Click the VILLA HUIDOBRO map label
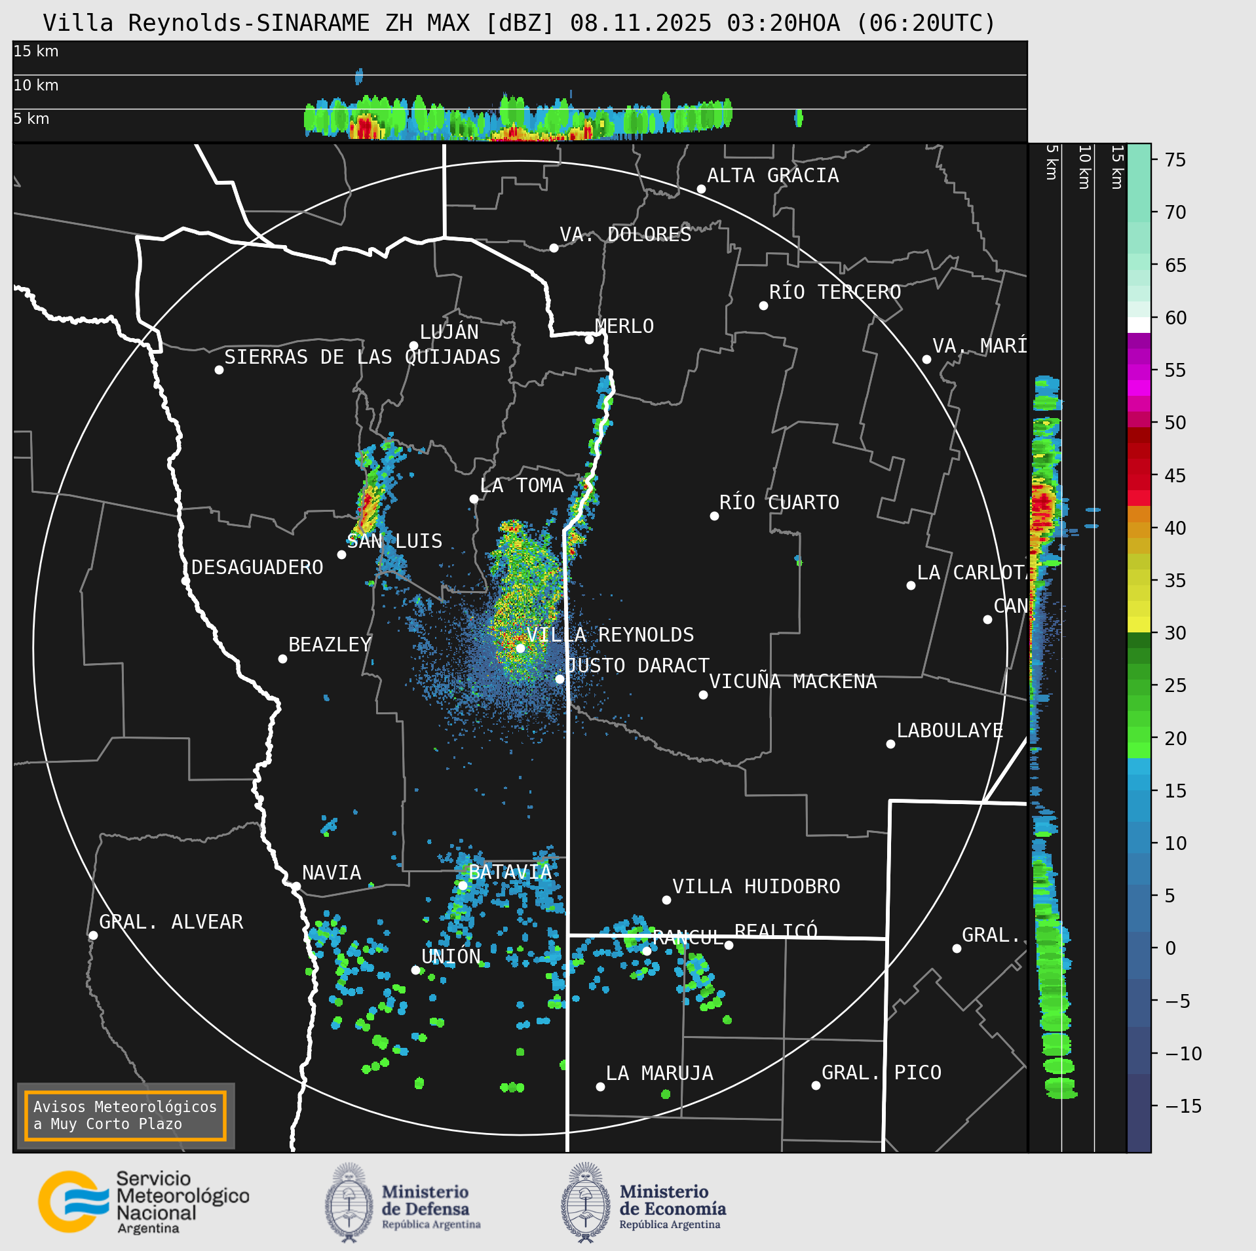 756,887
